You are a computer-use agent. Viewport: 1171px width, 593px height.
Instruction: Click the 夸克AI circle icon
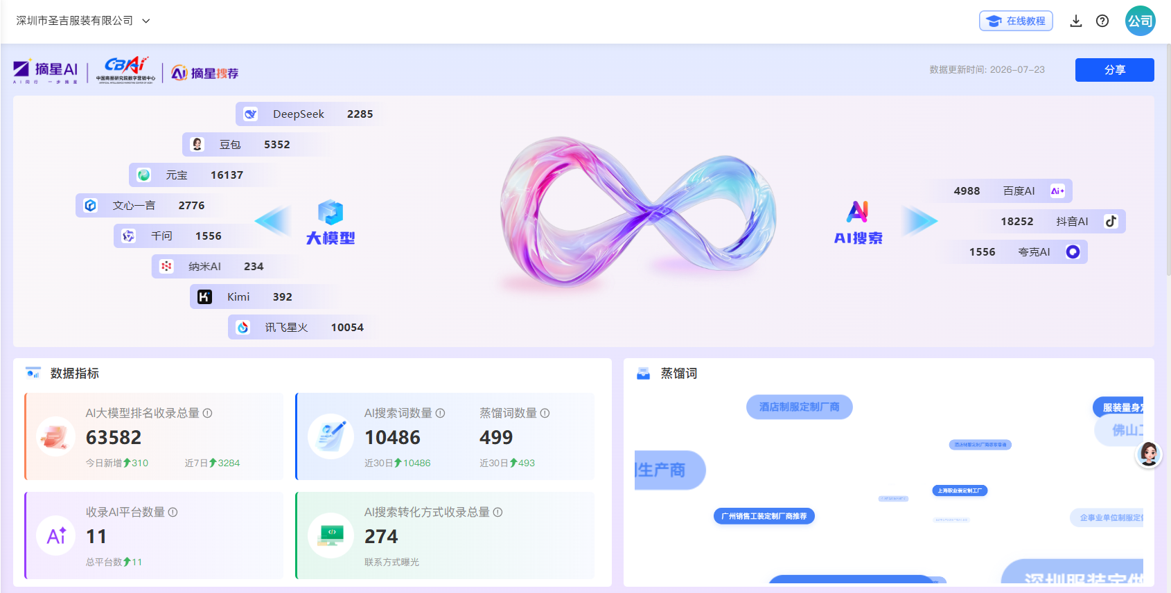coord(1073,251)
